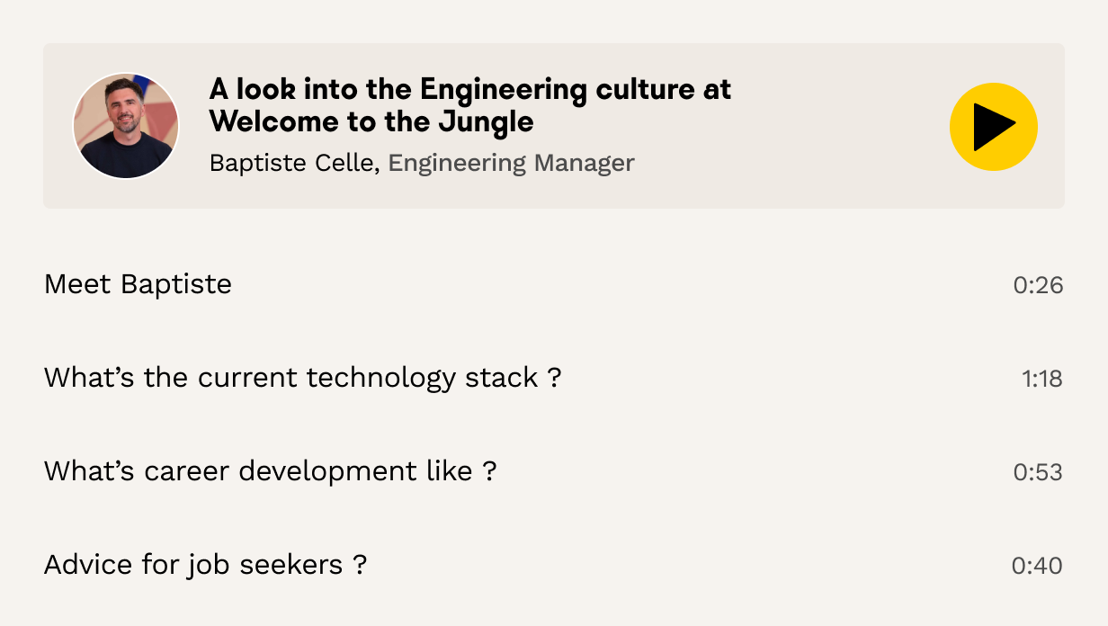Click Baptiste Celle's round profile photo
Image resolution: width=1108 pixels, height=626 pixels.
click(x=126, y=126)
